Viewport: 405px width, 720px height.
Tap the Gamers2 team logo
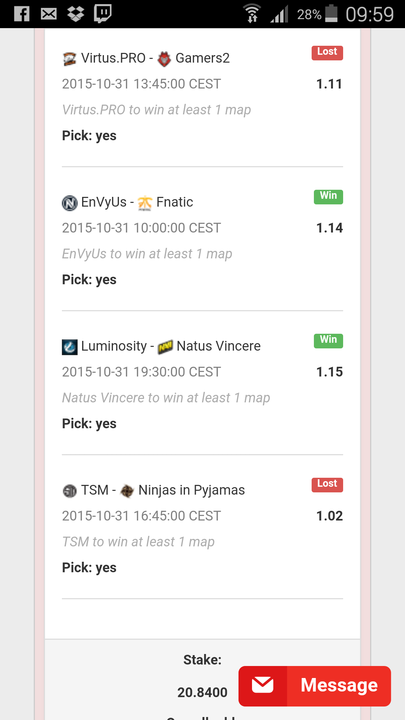tap(164, 59)
